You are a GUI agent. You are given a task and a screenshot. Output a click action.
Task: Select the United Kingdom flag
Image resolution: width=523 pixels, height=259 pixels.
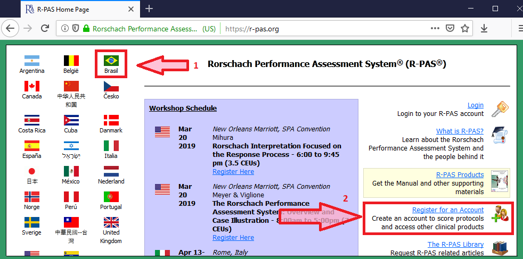pyautogui.click(x=111, y=222)
